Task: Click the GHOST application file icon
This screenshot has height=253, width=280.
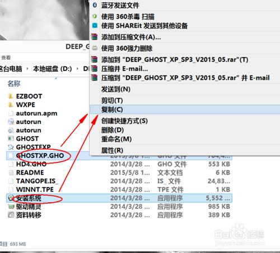Action: pyautogui.click(x=11, y=139)
